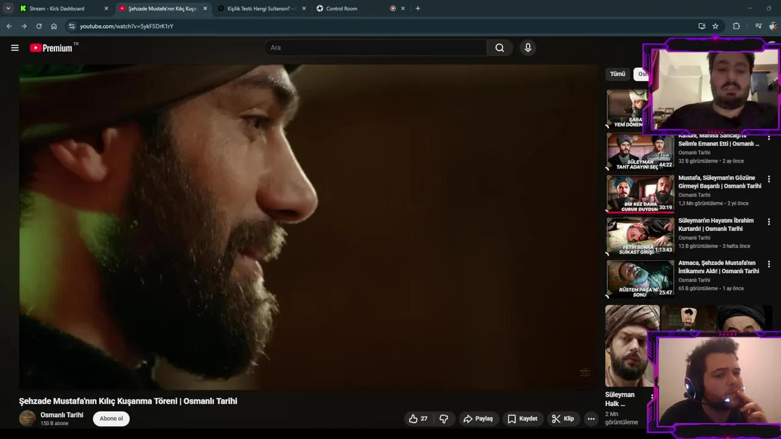Open Osmanlı Tarihi channel name link
781x439 pixels.
click(62, 415)
